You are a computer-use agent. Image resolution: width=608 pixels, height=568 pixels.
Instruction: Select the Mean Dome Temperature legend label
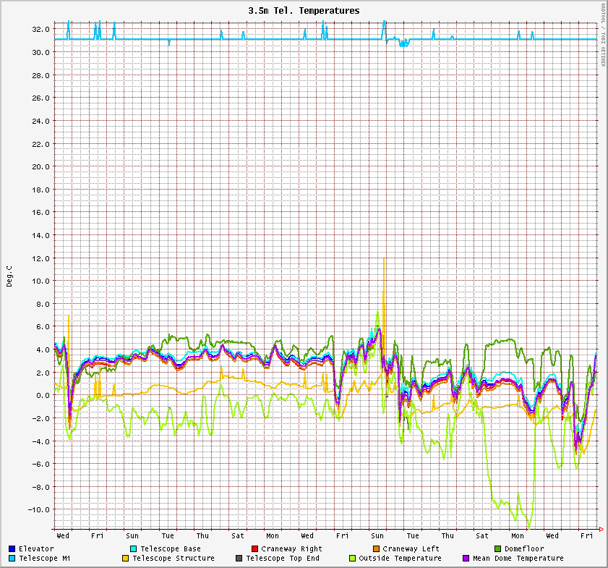(518, 559)
